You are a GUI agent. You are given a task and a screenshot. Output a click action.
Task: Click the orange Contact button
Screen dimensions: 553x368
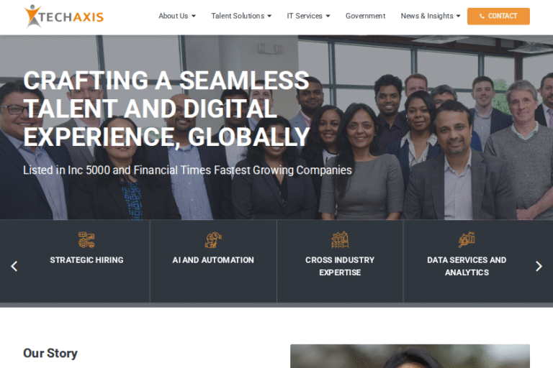click(498, 17)
